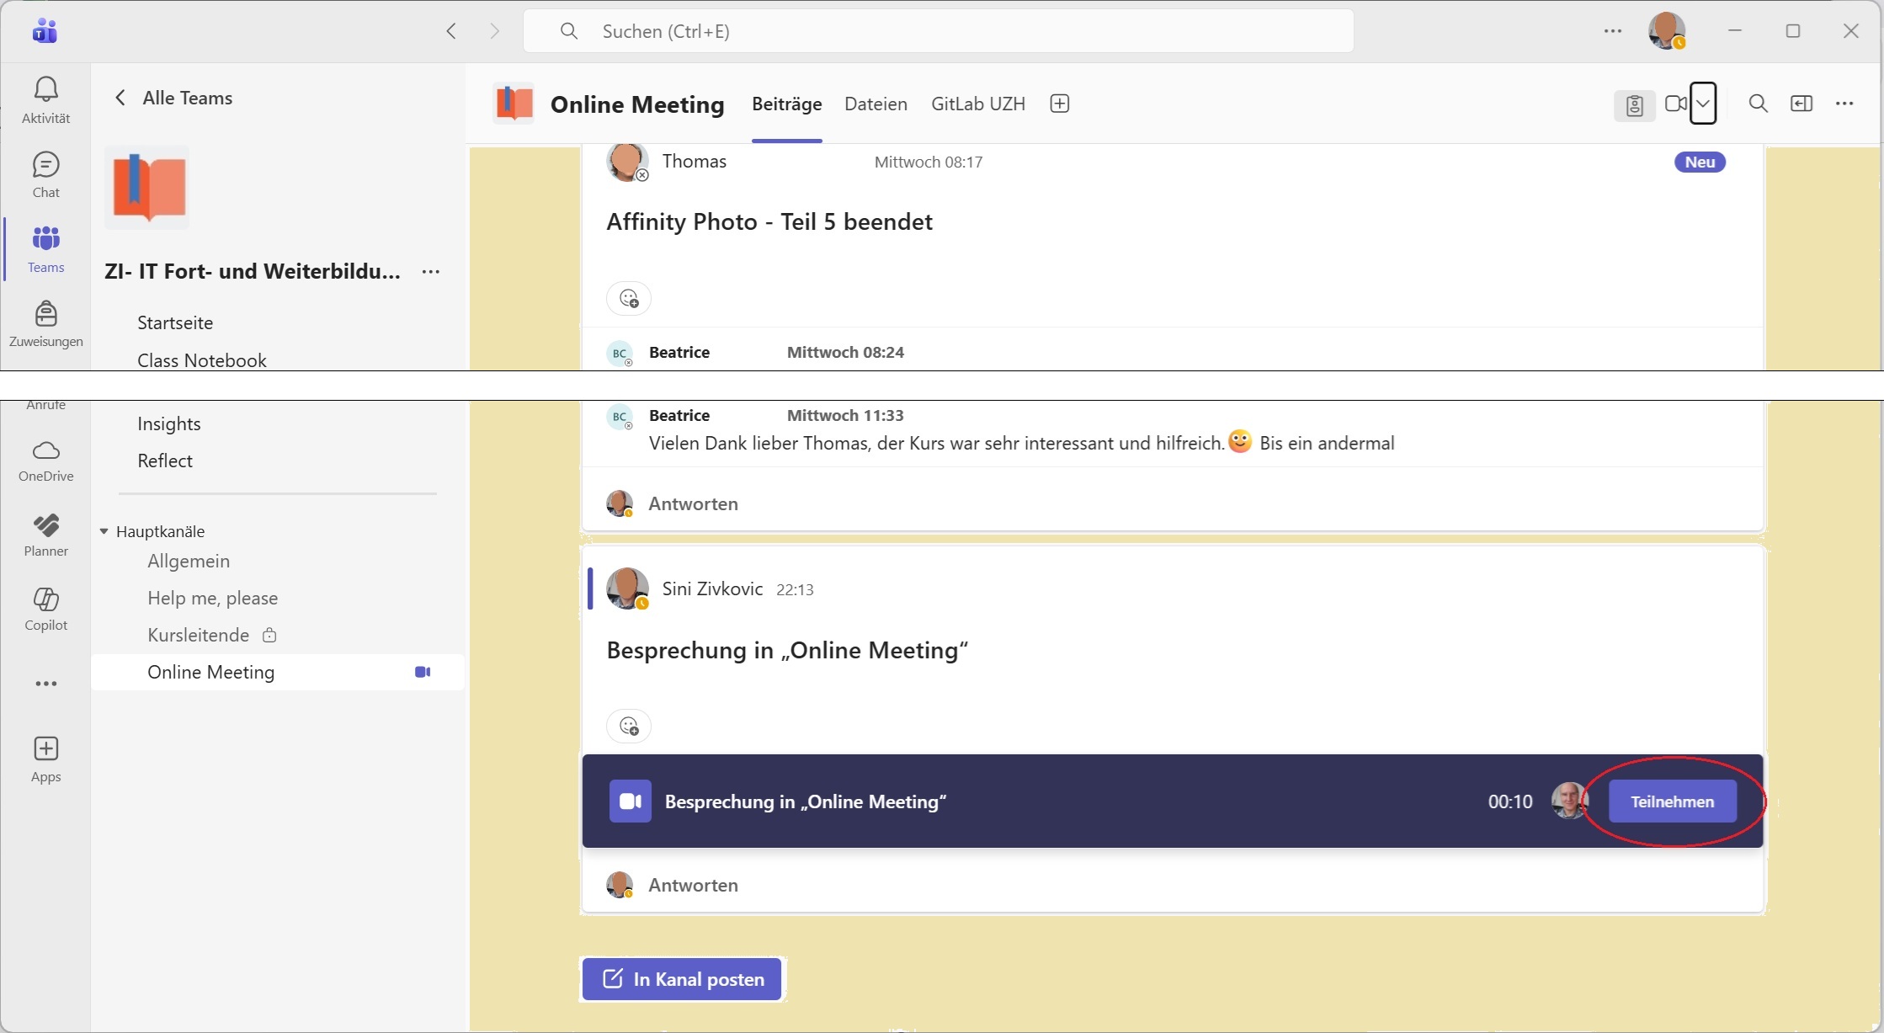Add emoji reaction to Affinity Photo post
Viewport: 1884px width, 1033px height.
[x=629, y=298]
